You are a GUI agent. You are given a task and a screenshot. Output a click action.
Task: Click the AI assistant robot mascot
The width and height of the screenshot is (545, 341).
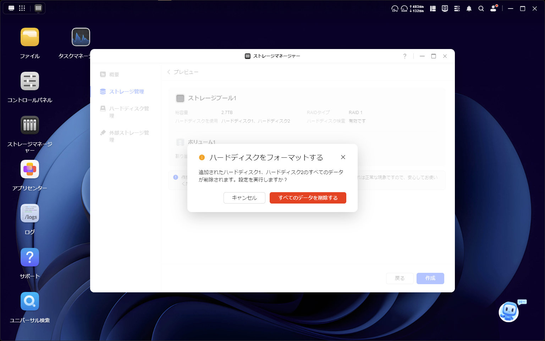pyautogui.click(x=509, y=312)
